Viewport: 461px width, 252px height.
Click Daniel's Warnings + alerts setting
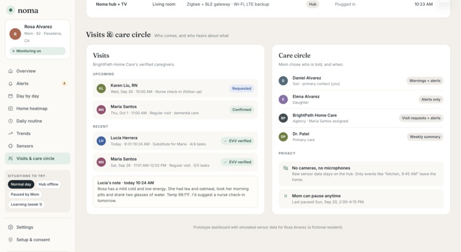click(425, 81)
